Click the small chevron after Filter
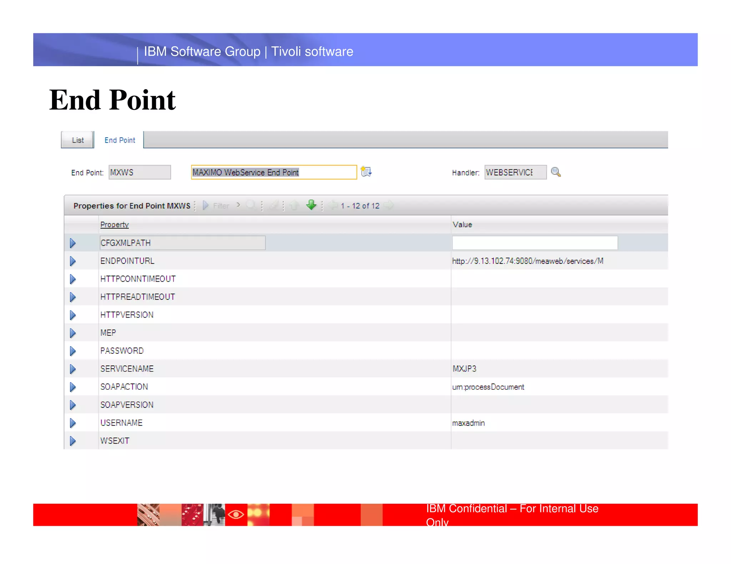731x564 pixels. 238,205
